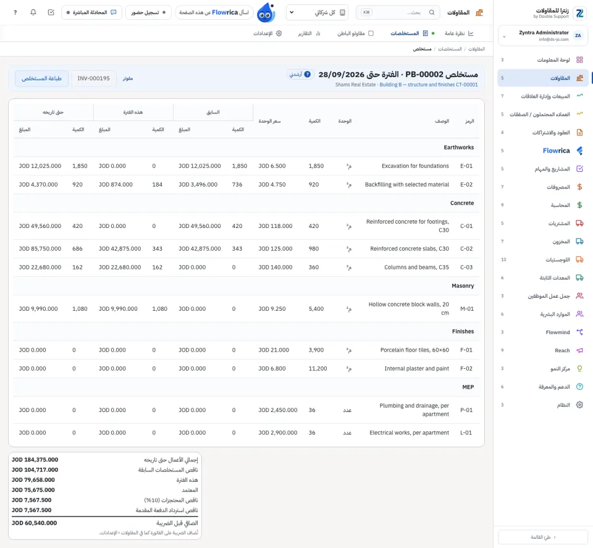Click the net total JOD 60,540.000
This screenshot has width=593, height=548.
[x=35, y=523]
